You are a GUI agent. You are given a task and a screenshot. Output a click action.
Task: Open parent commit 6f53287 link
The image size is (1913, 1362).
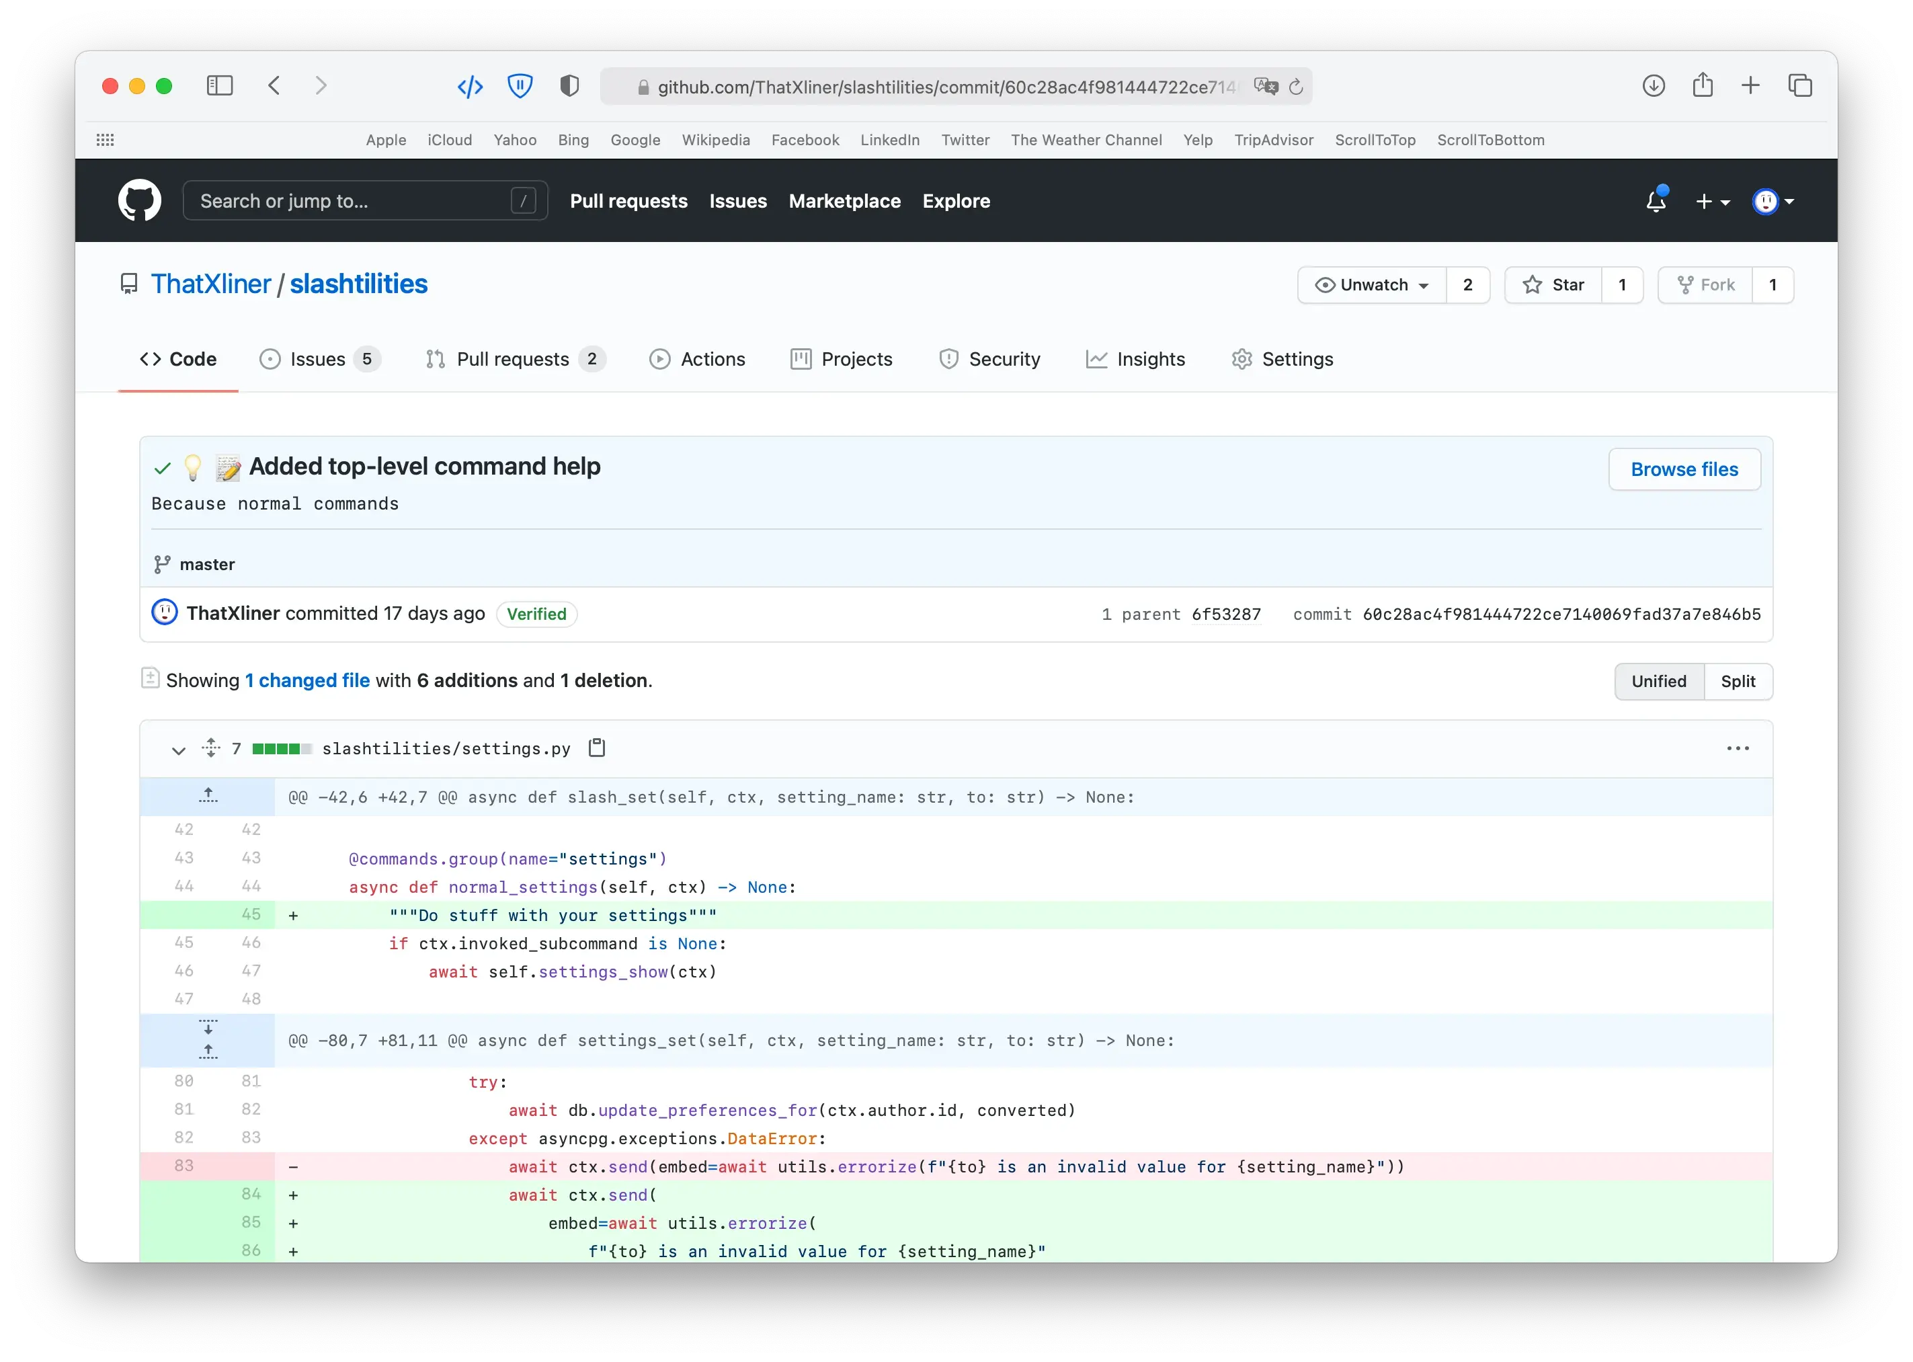pyautogui.click(x=1226, y=614)
